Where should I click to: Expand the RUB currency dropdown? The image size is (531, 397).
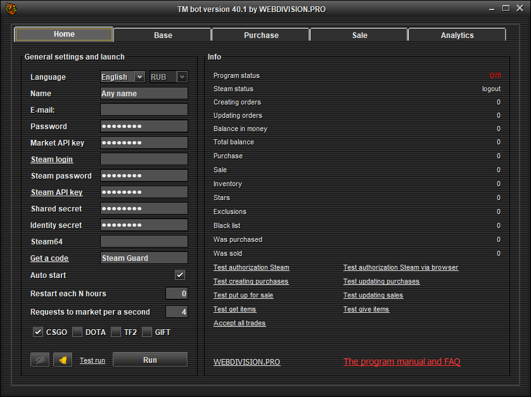click(x=168, y=77)
